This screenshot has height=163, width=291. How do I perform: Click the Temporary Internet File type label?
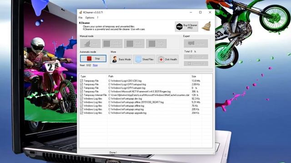pos(95,95)
